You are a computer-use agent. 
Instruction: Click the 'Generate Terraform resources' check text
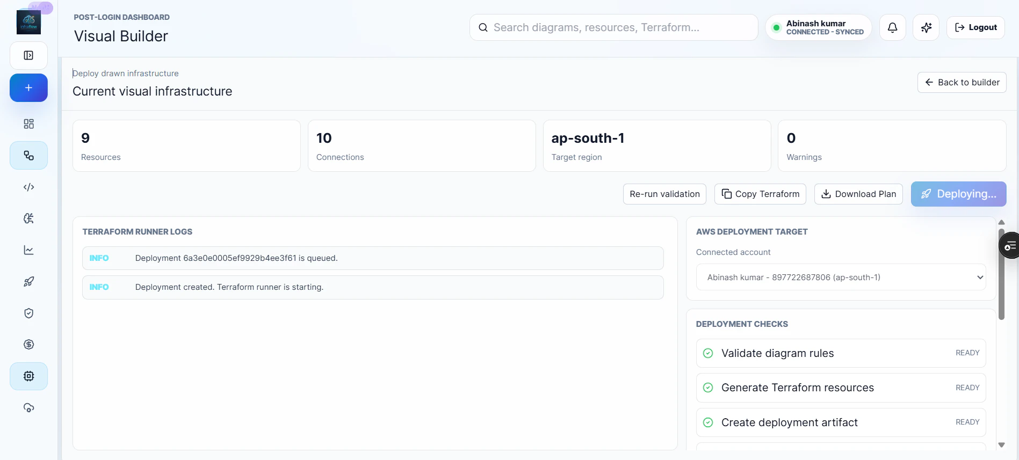[x=797, y=388]
